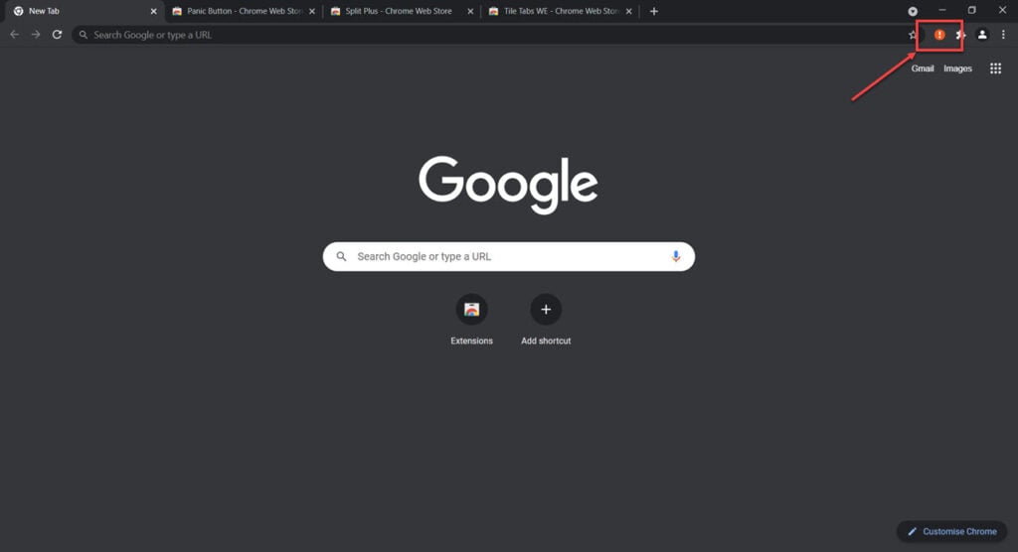Close the Panic Button tab
This screenshot has height=552, width=1018.
coord(311,11)
